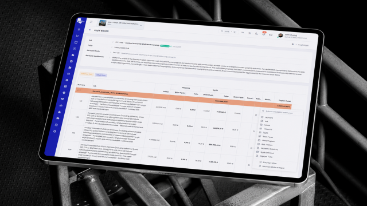Screen dimensions: 367x206
Task: Click the Toplam Tutar column header
Action: (x=284, y=101)
